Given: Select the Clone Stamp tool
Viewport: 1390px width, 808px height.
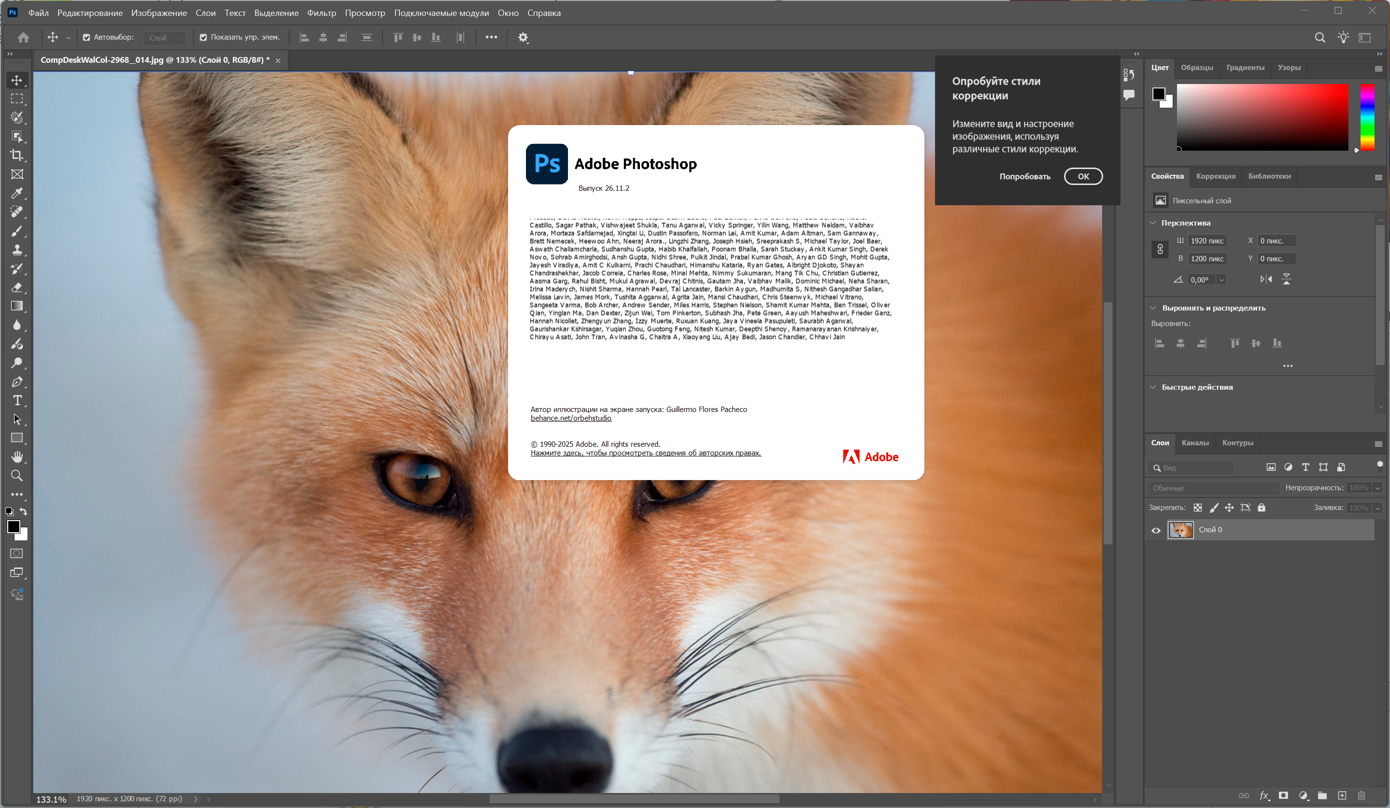Looking at the screenshot, I should (17, 250).
